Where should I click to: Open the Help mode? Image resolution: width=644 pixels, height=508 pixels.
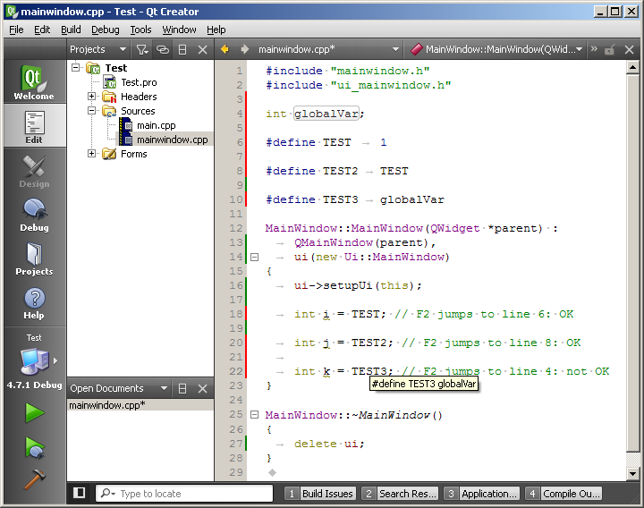[34, 303]
